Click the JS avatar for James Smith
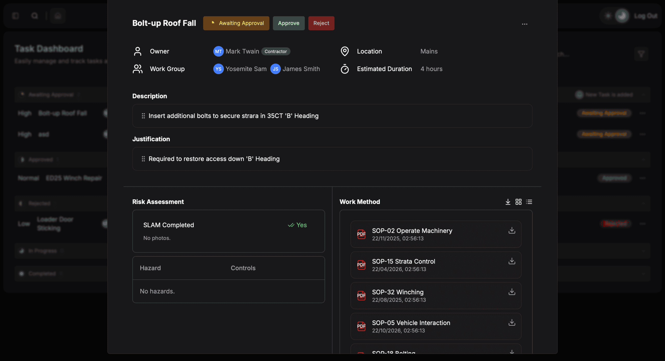 [275, 69]
